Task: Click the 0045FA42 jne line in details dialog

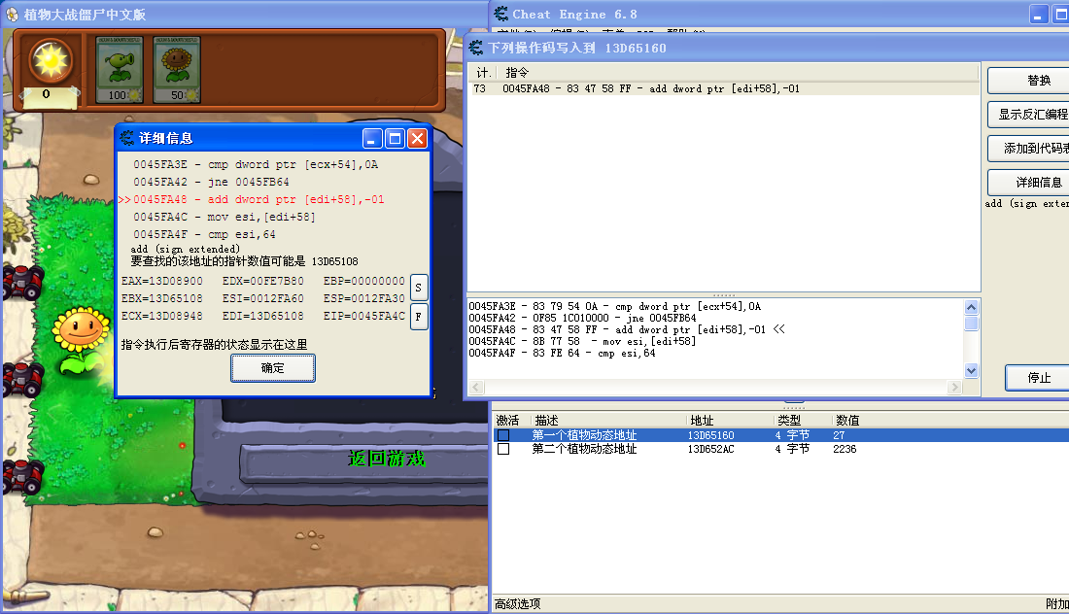Action: tap(211, 182)
